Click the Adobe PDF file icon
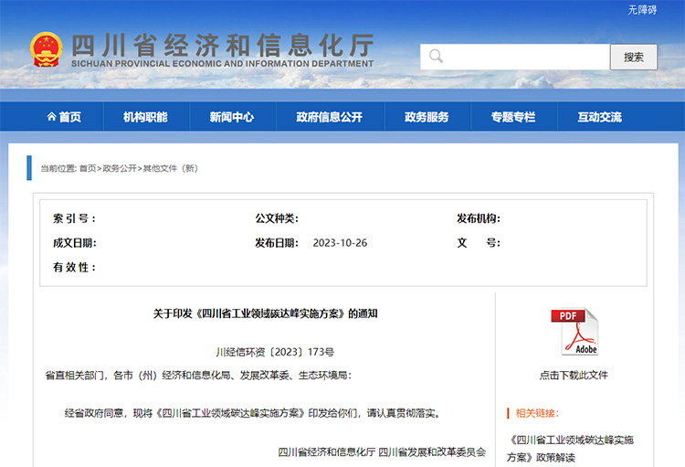This screenshot has height=467, width=685. (574, 333)
